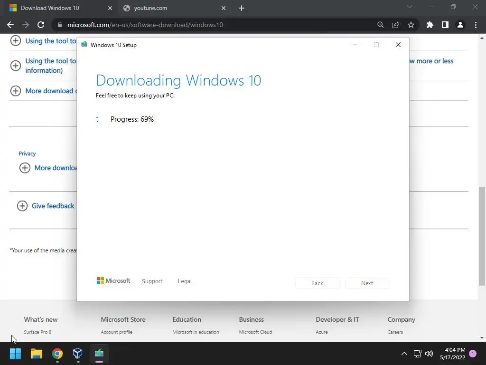
Task: Click scrollbar down arrow
Action: coord(482,338)
